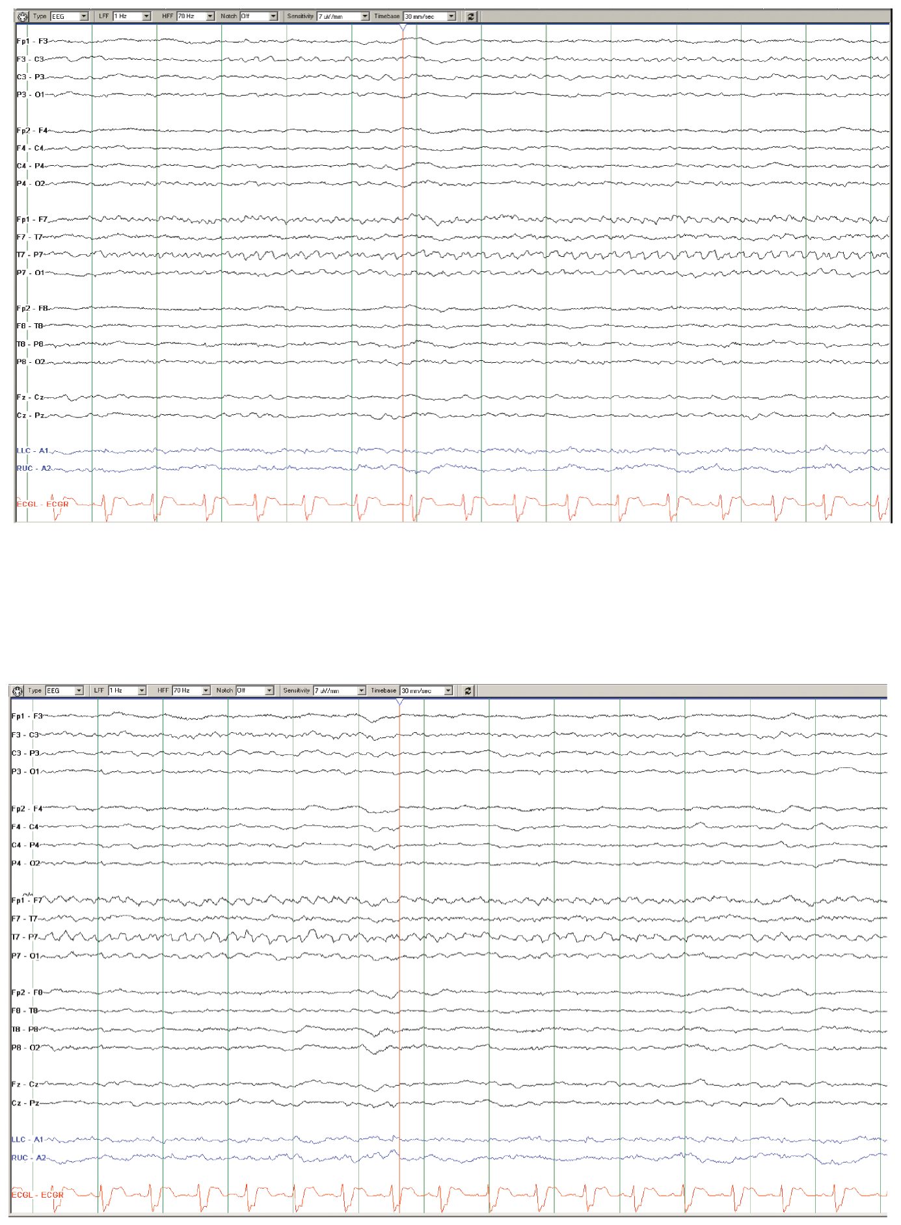Open the LFF 1 Hz dropdown in lower toolbar

[127, 691]
